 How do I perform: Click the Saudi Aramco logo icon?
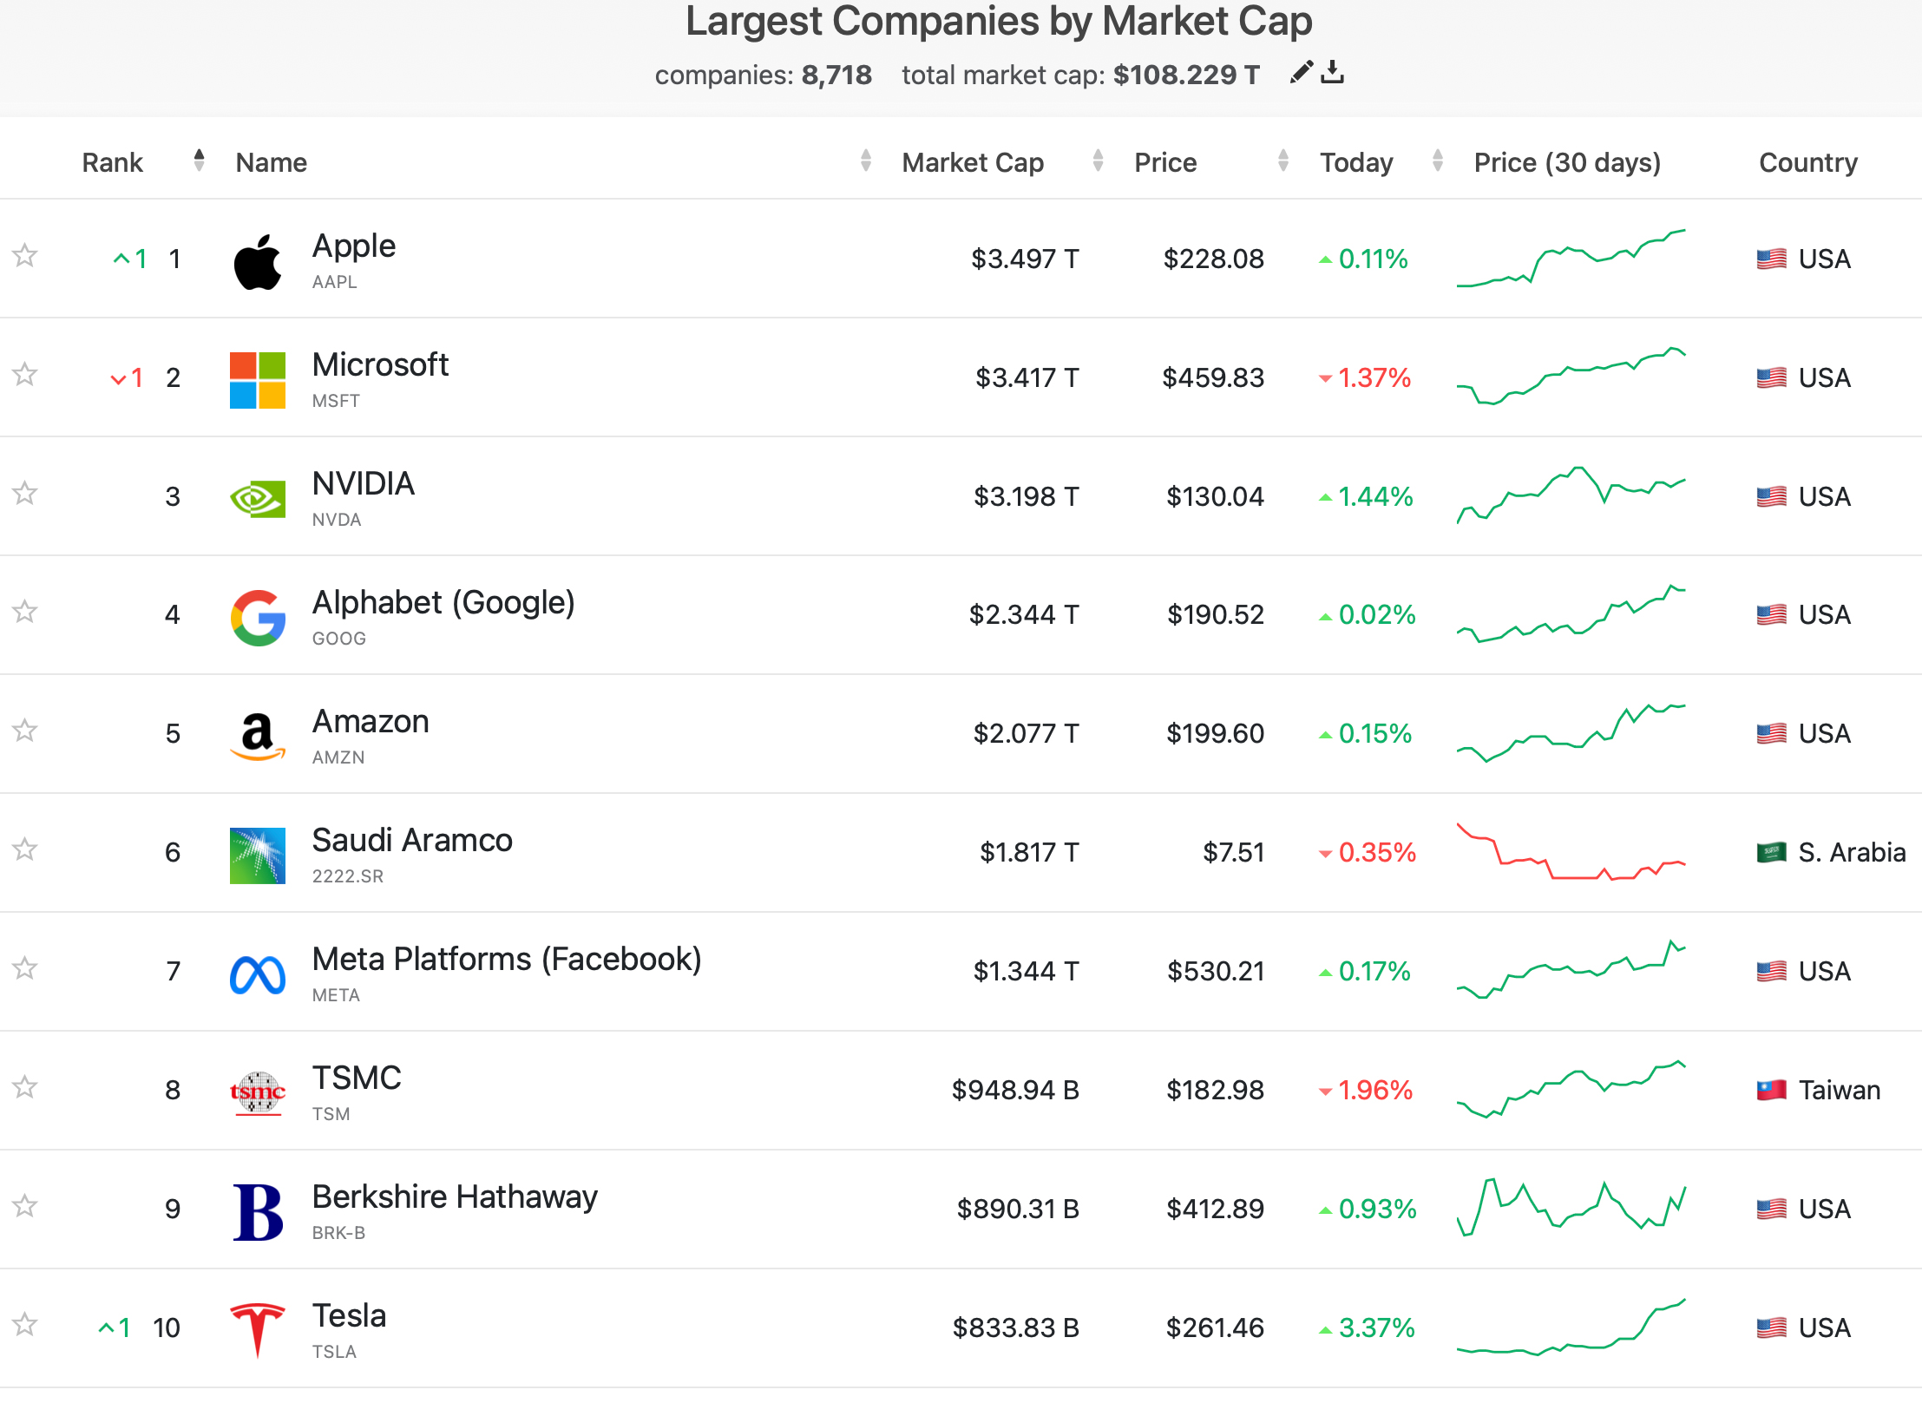258,856
